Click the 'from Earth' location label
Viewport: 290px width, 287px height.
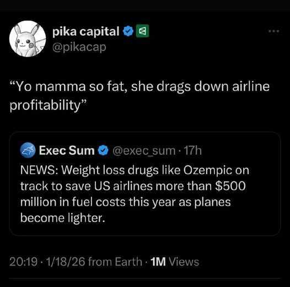[x=115, y=262]
